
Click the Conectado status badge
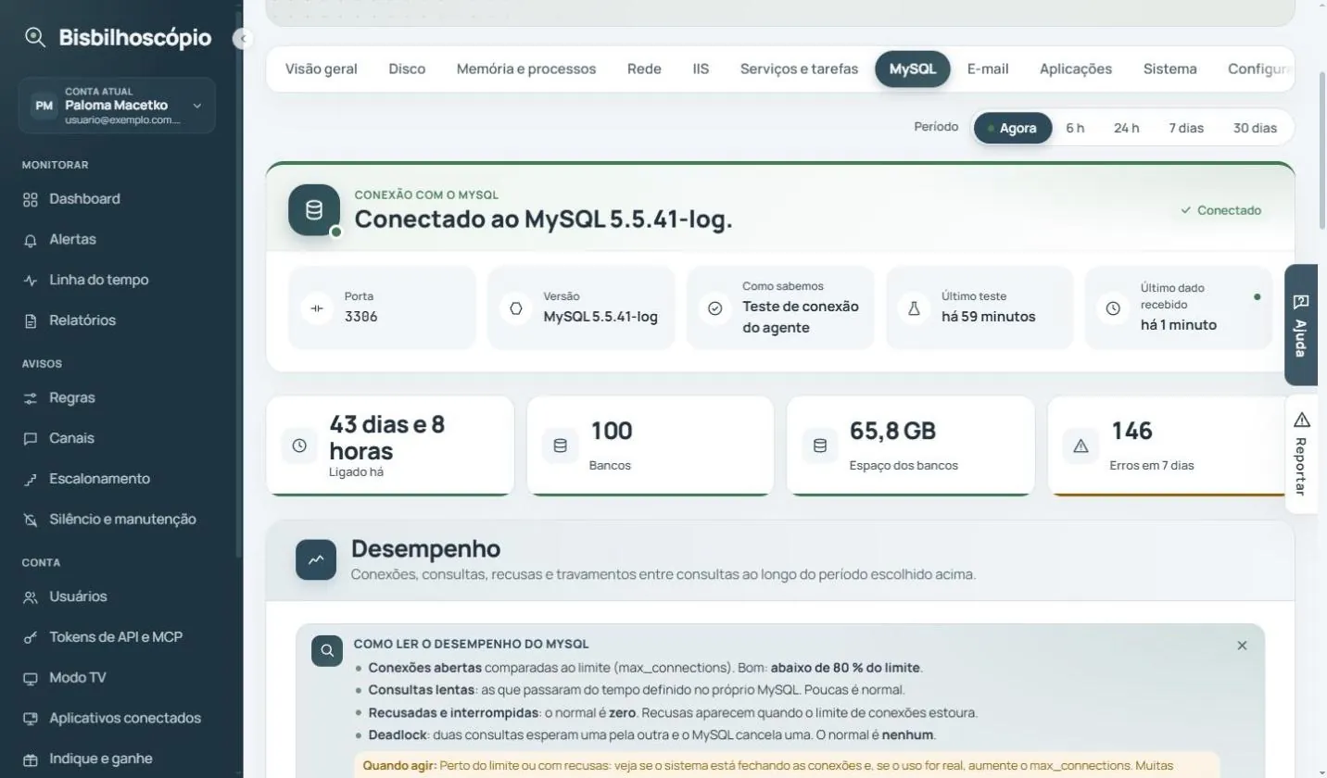1220,210
